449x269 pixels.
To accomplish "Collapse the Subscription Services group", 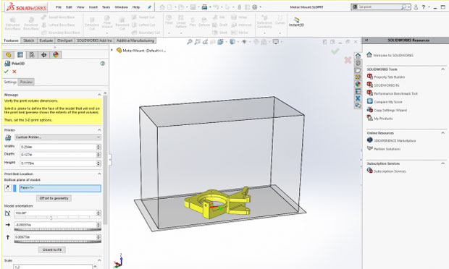I will [443, 163].
